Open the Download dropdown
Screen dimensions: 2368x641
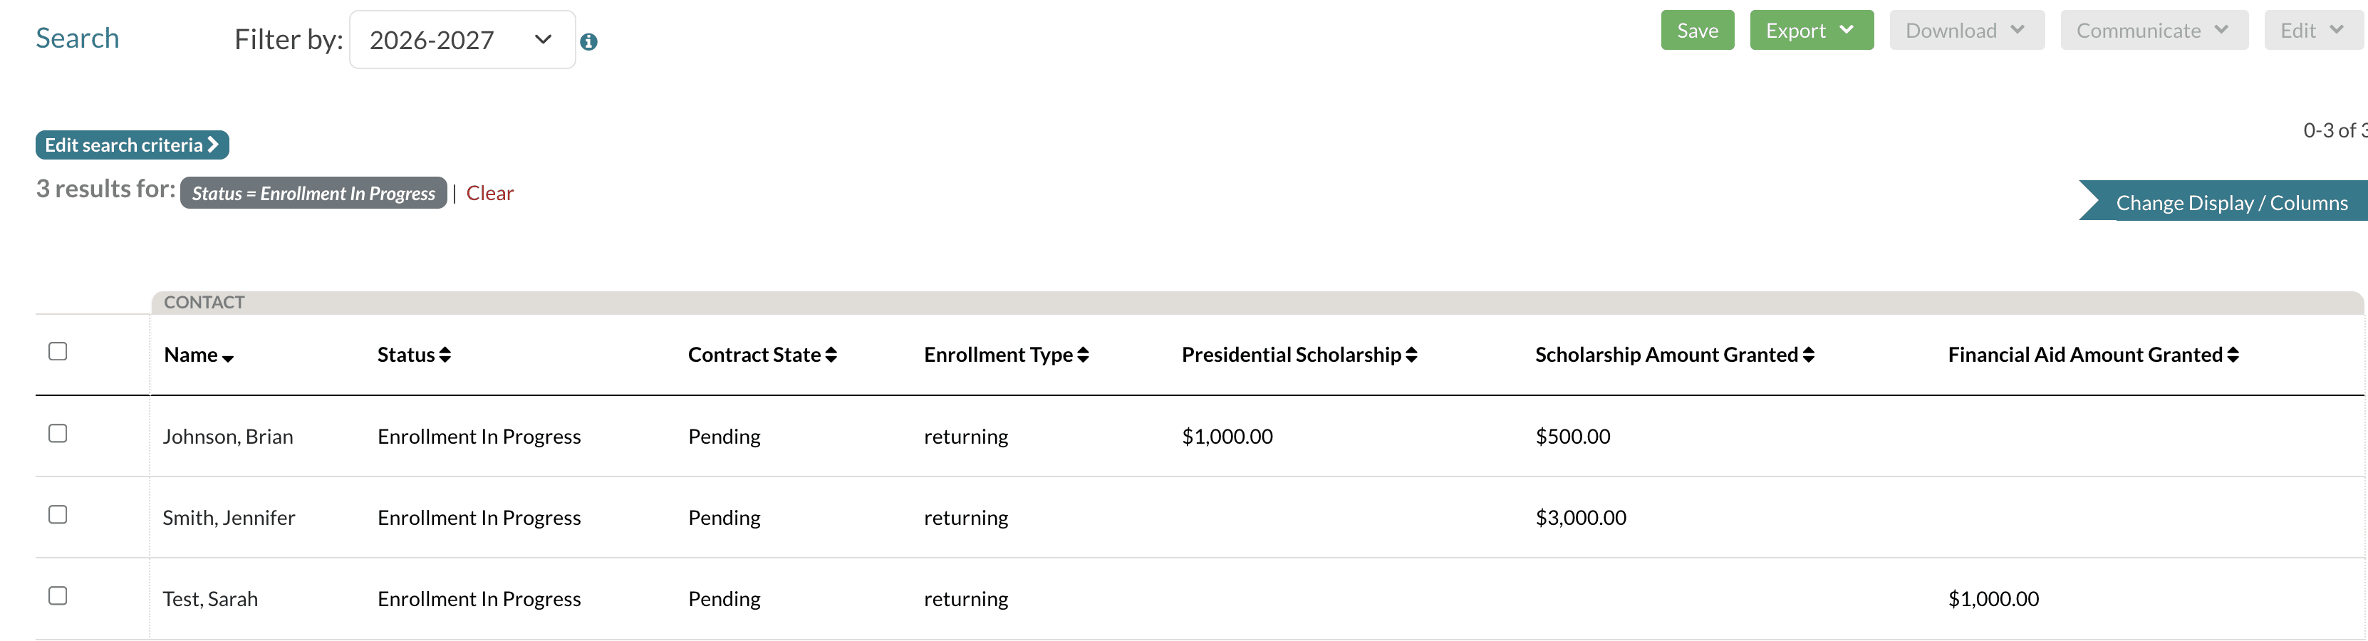point(1966,29)
